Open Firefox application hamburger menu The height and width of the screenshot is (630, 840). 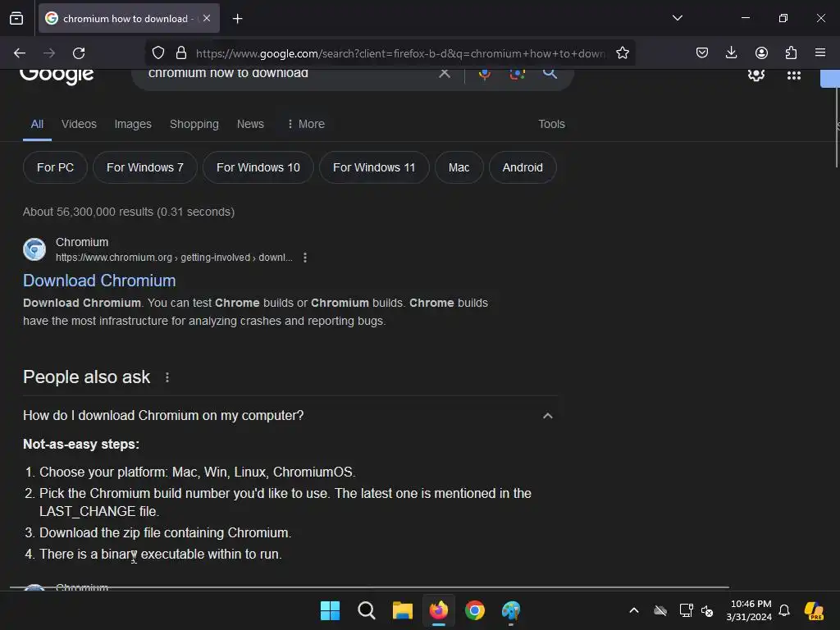tap(820, 53)
